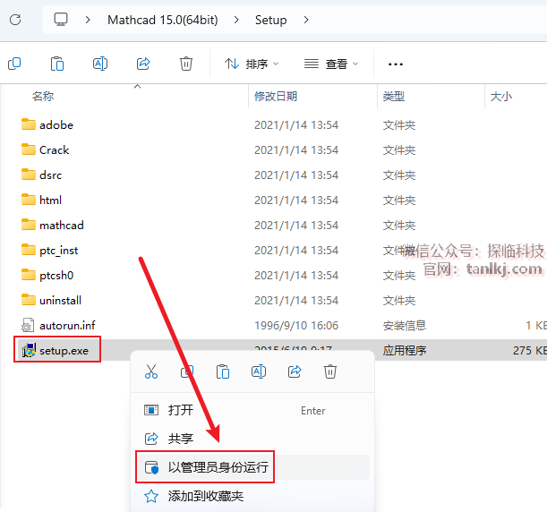The height and width of the screenshot is (512, 547).
Task: Click the ptc_inst folder icon
Action: click(x=29, y=250)
